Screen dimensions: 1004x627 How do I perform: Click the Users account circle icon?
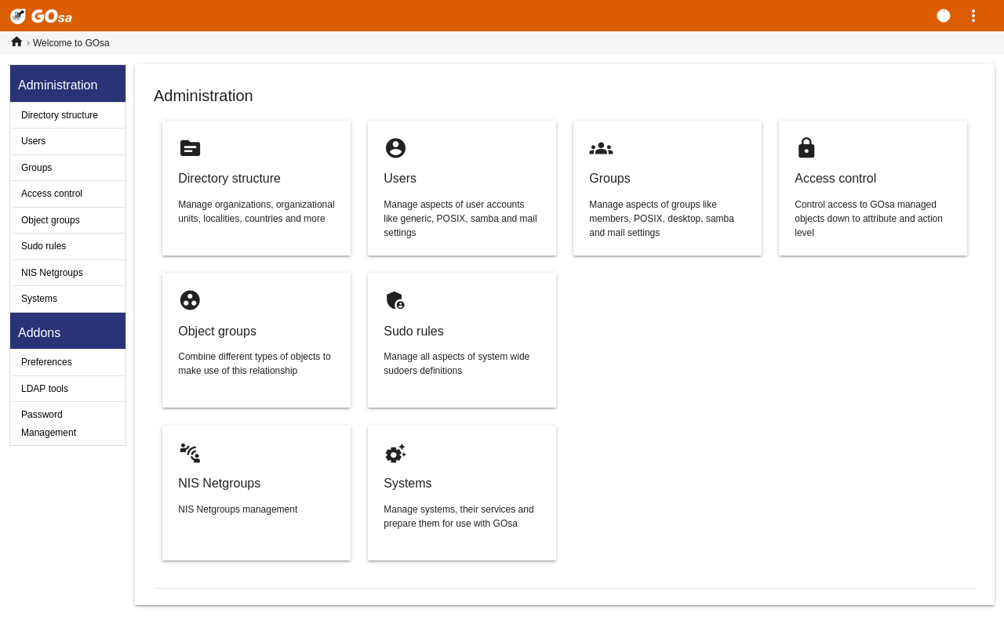[395, 148]
